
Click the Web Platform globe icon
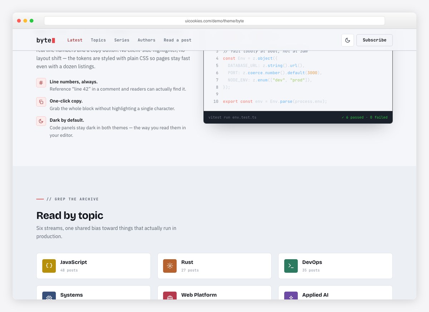point(170,296)
